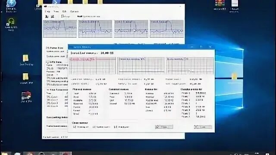Click the middle memory graph in the dialog

141,66
